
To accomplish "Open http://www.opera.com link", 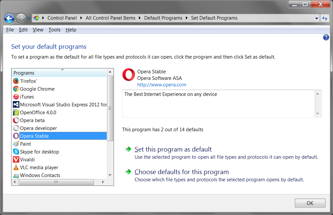I will point(162,84).
